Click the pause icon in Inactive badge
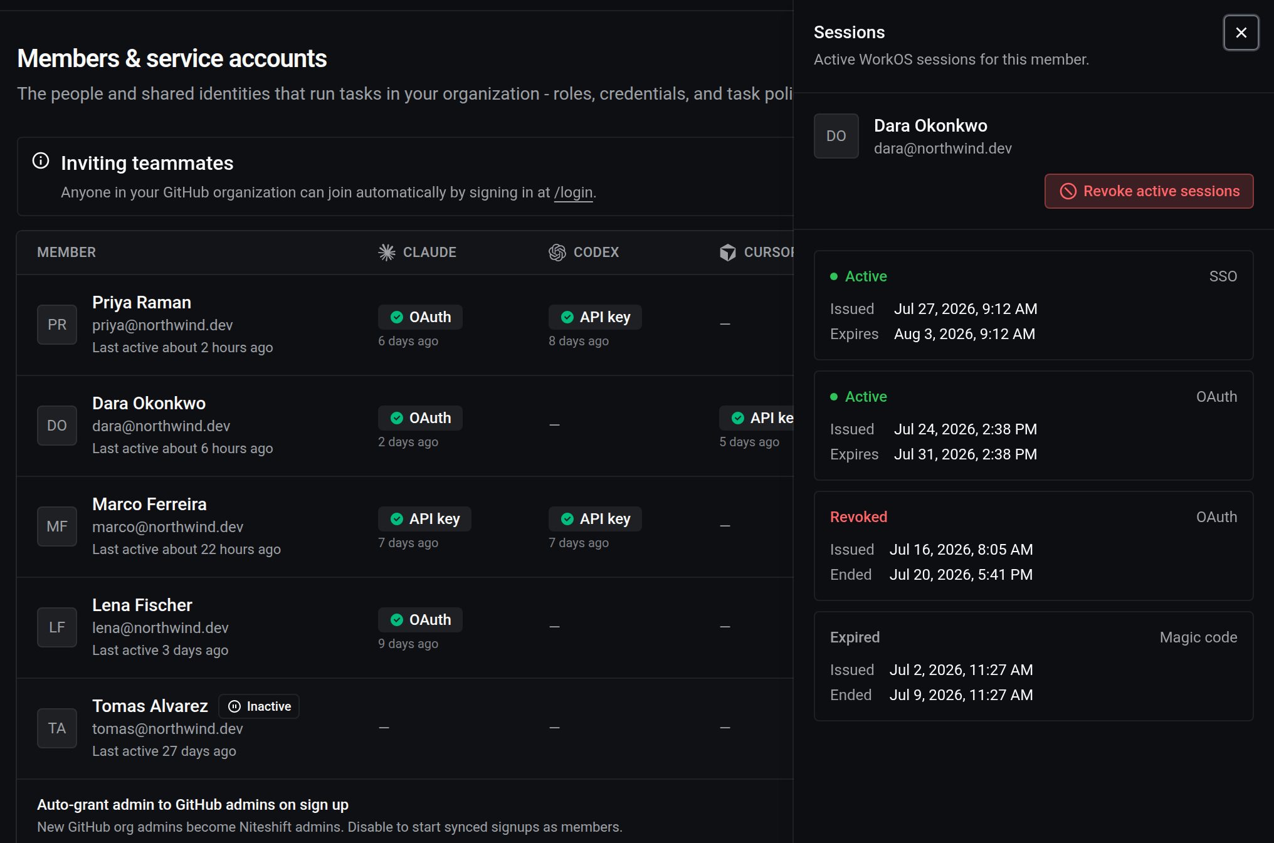Screen dimensions: 1274x843 click(234, 706)
